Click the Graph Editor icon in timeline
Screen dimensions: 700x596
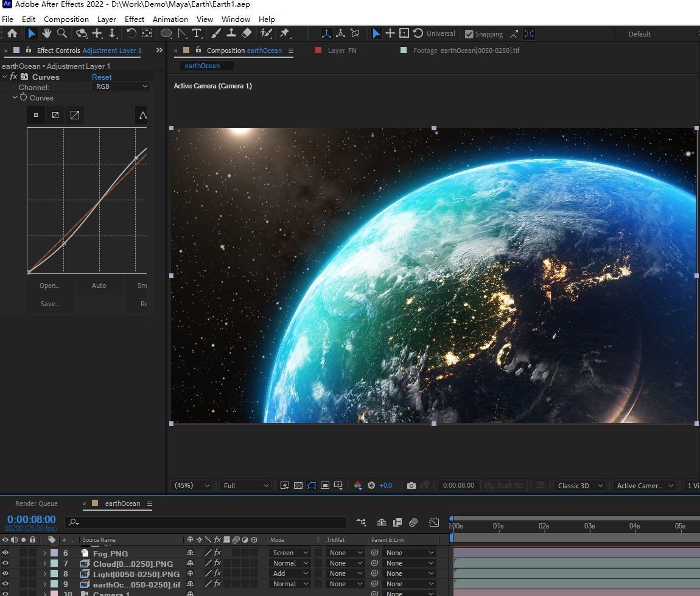pos(434,522)
